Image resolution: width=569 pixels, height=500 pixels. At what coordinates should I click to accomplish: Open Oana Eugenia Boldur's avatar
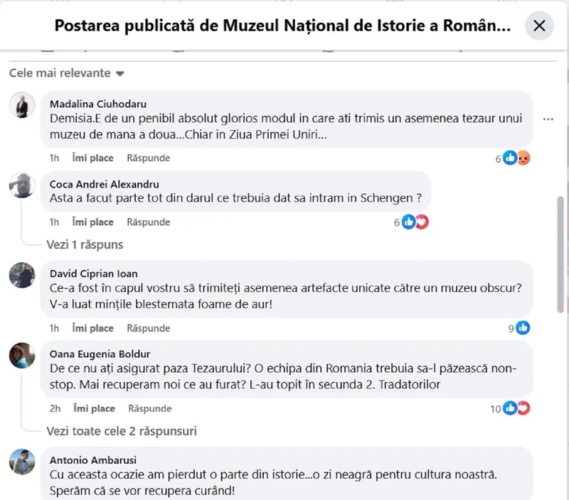pos(22,356)
